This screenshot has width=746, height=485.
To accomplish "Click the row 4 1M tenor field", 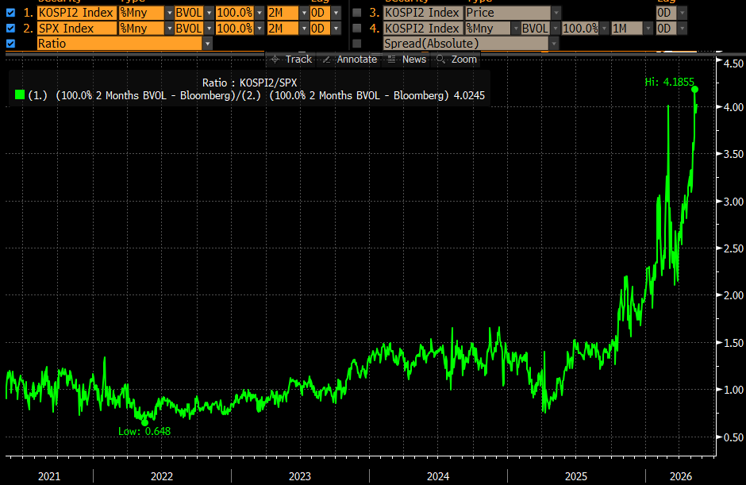I will pos(628,29).
